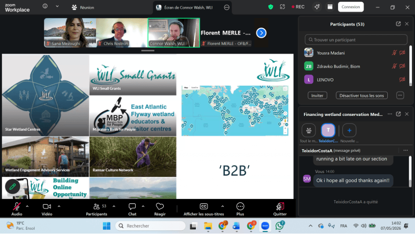This screenshot has height=234, width=415.
Task: Select the Tout le monde chat tab
Action: (309, 130)
